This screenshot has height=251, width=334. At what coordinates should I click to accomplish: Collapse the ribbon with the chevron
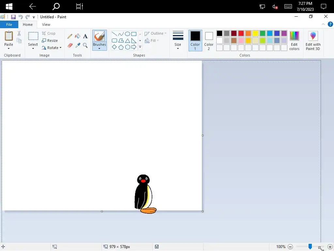pyautogui.click(x=323, y=24)
